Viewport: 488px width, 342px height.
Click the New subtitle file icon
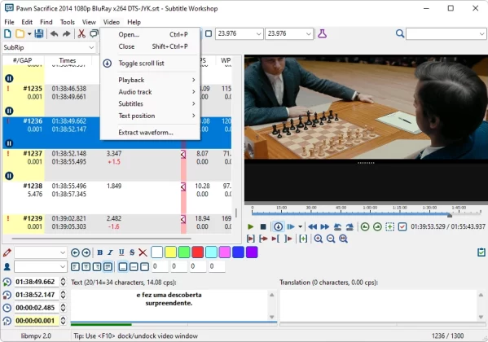(x=7, y=33)
